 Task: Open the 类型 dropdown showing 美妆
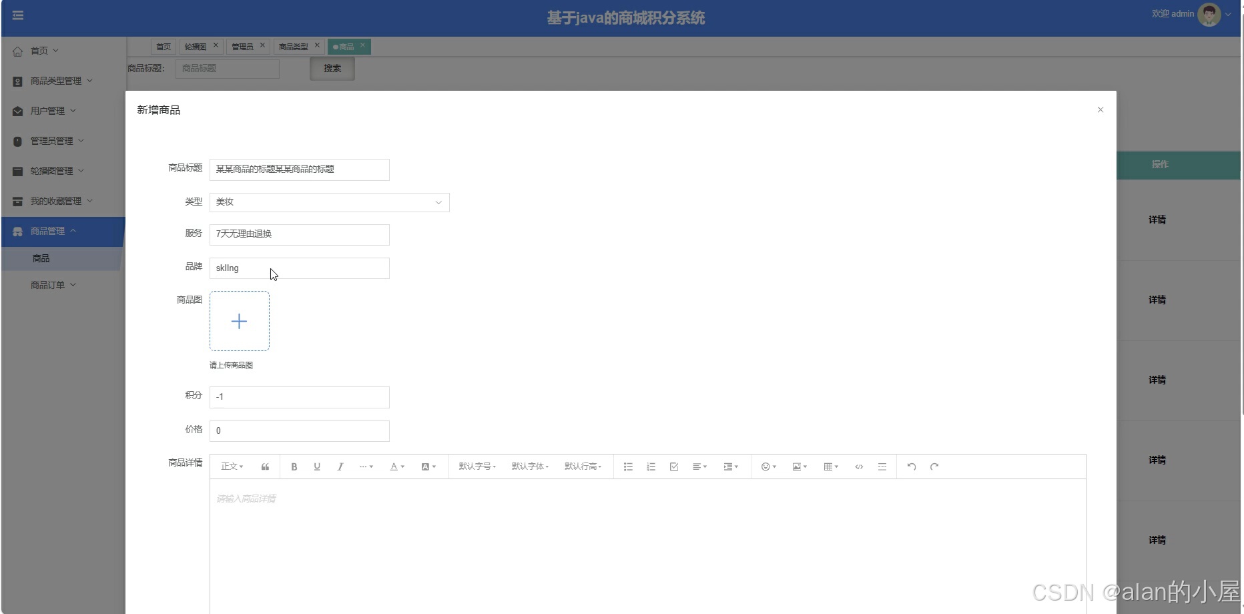[330, 202]
